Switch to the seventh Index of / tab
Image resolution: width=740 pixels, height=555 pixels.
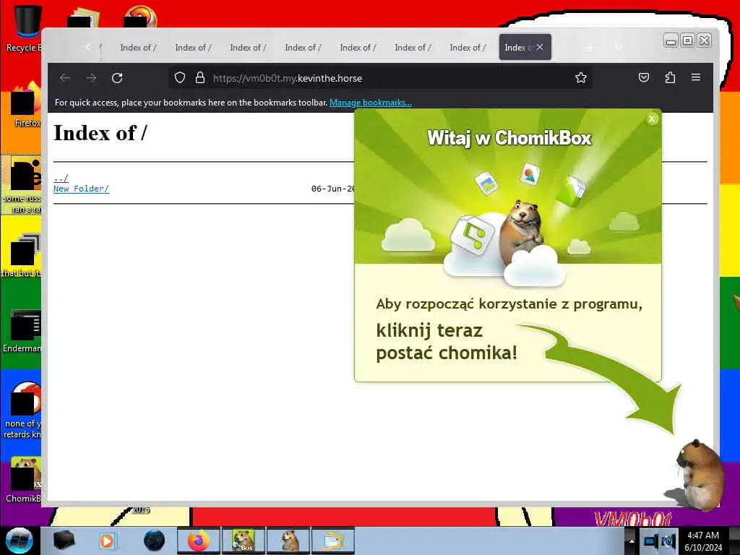(x=468, y=47)
